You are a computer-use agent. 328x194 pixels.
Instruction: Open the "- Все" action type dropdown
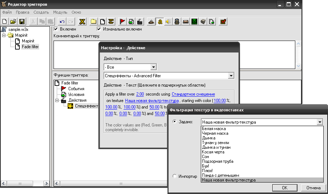click(x=153, y=67)
